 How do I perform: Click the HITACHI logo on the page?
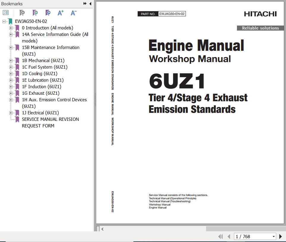pos(260,14)
